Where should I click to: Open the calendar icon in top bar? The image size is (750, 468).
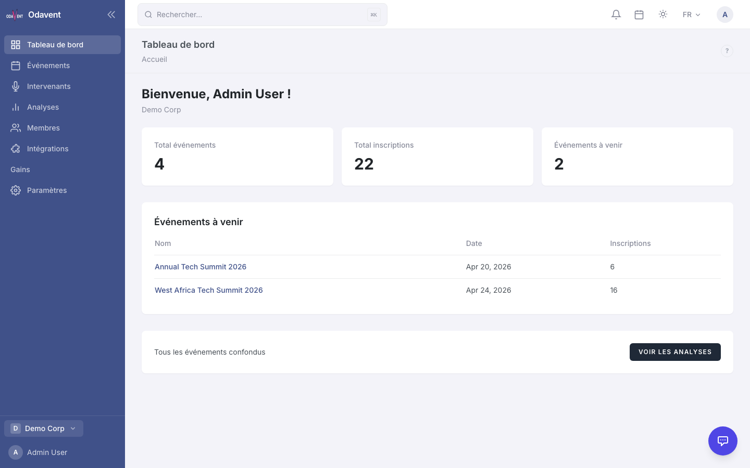tap(639, 15)
